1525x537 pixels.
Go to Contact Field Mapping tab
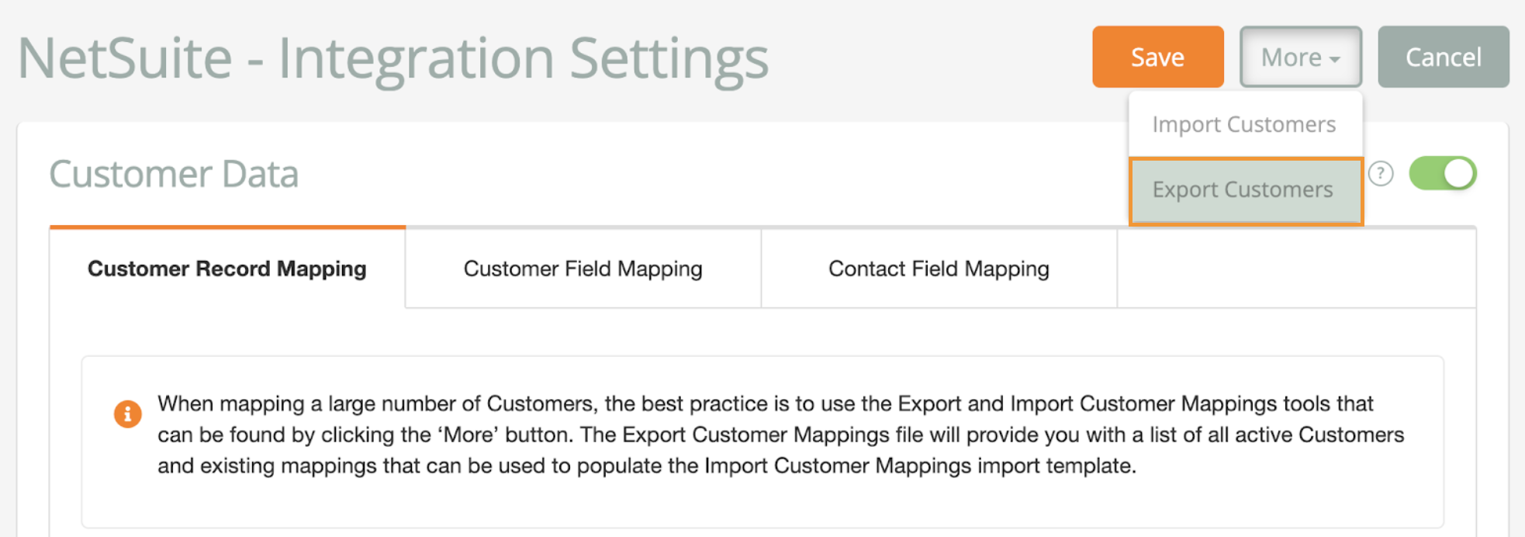click(939, 268)
